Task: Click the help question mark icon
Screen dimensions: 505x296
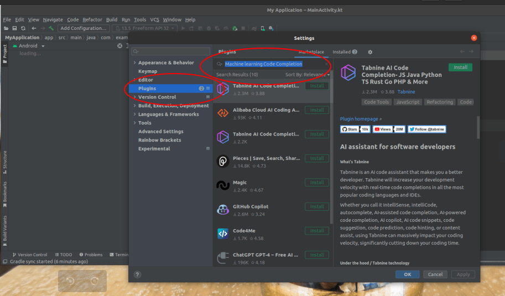Action: pyautogui.click(x=137, y=274)
